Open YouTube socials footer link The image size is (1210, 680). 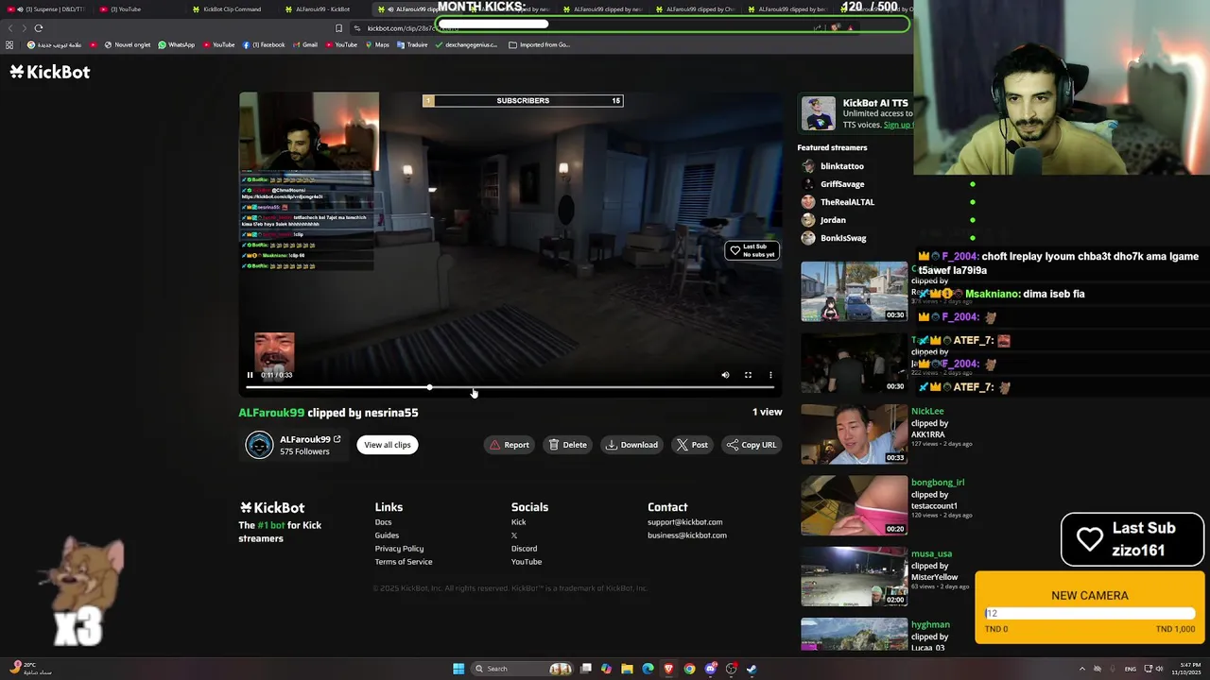[x=527, y=562]
